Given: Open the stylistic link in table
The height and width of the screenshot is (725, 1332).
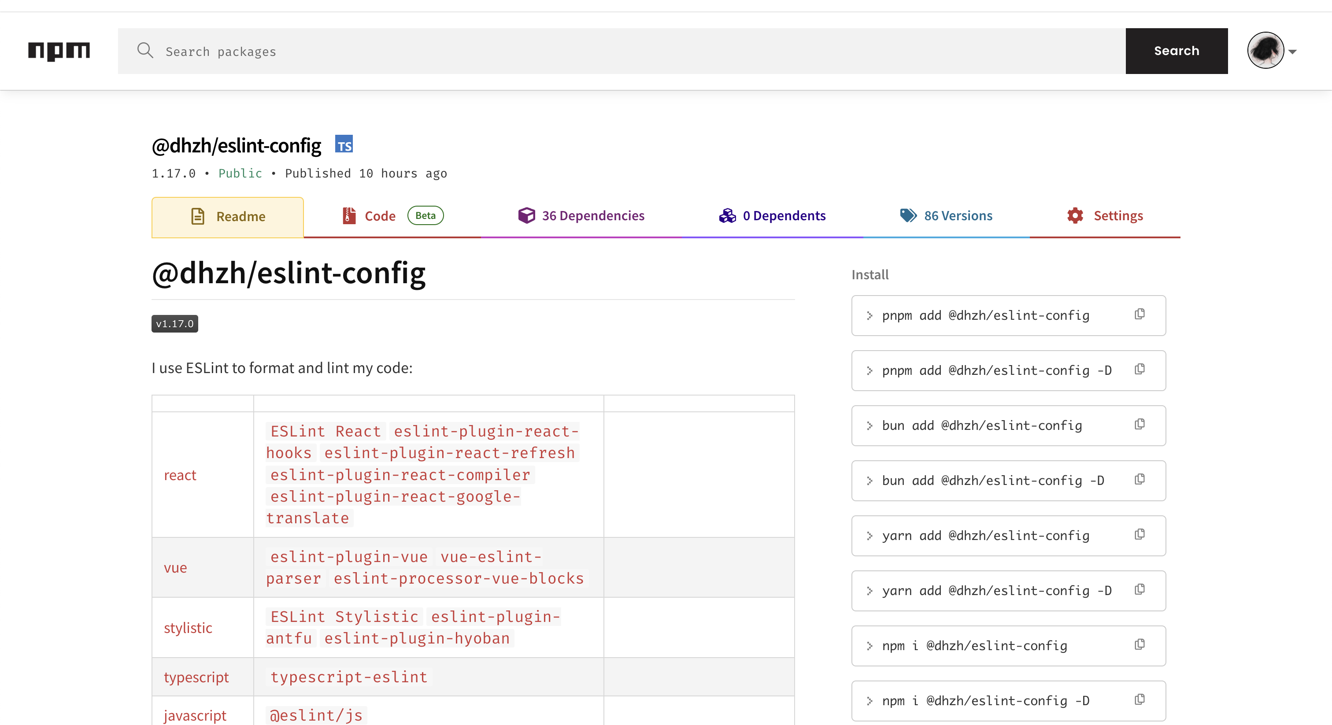Looking at the screenshot, I should click(188, 628).
